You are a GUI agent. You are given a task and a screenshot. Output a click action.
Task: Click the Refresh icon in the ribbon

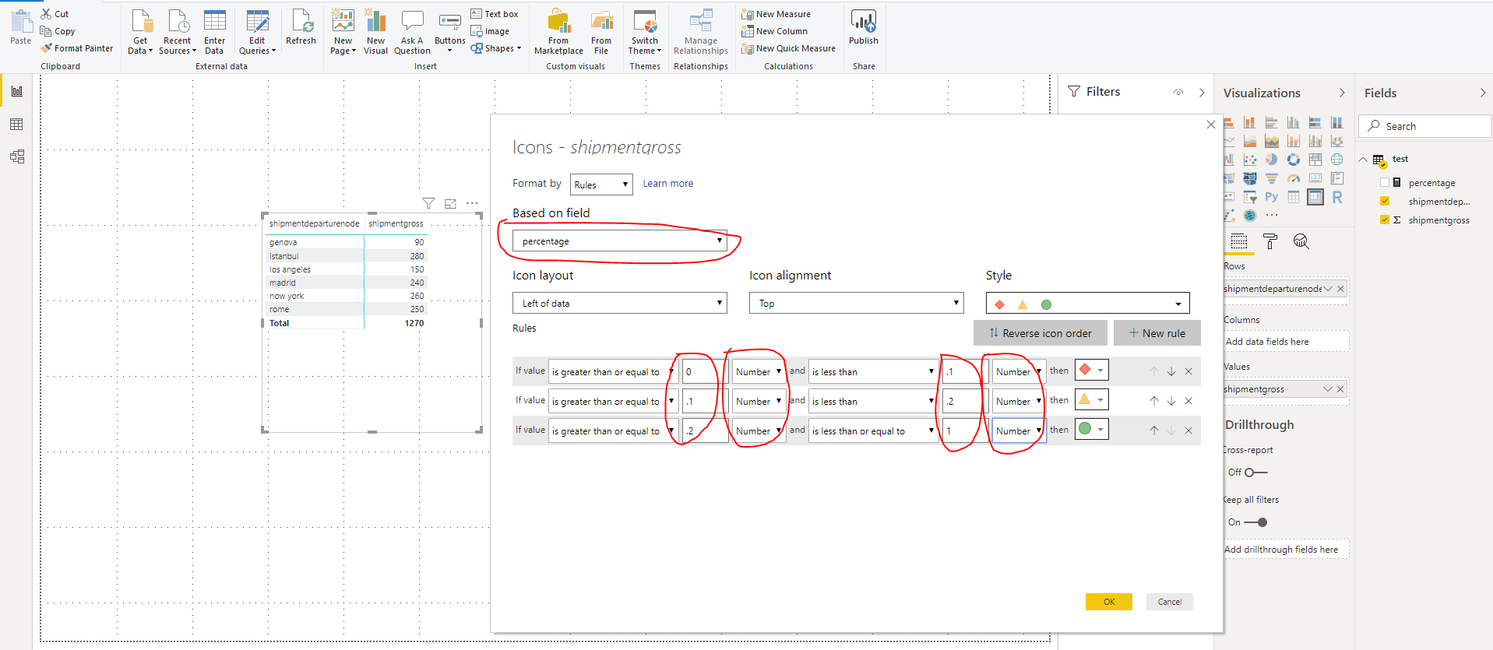[x=301, y=27]
